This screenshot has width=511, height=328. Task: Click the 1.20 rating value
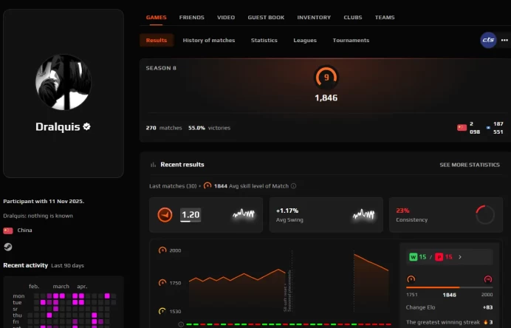pos(191,215)
